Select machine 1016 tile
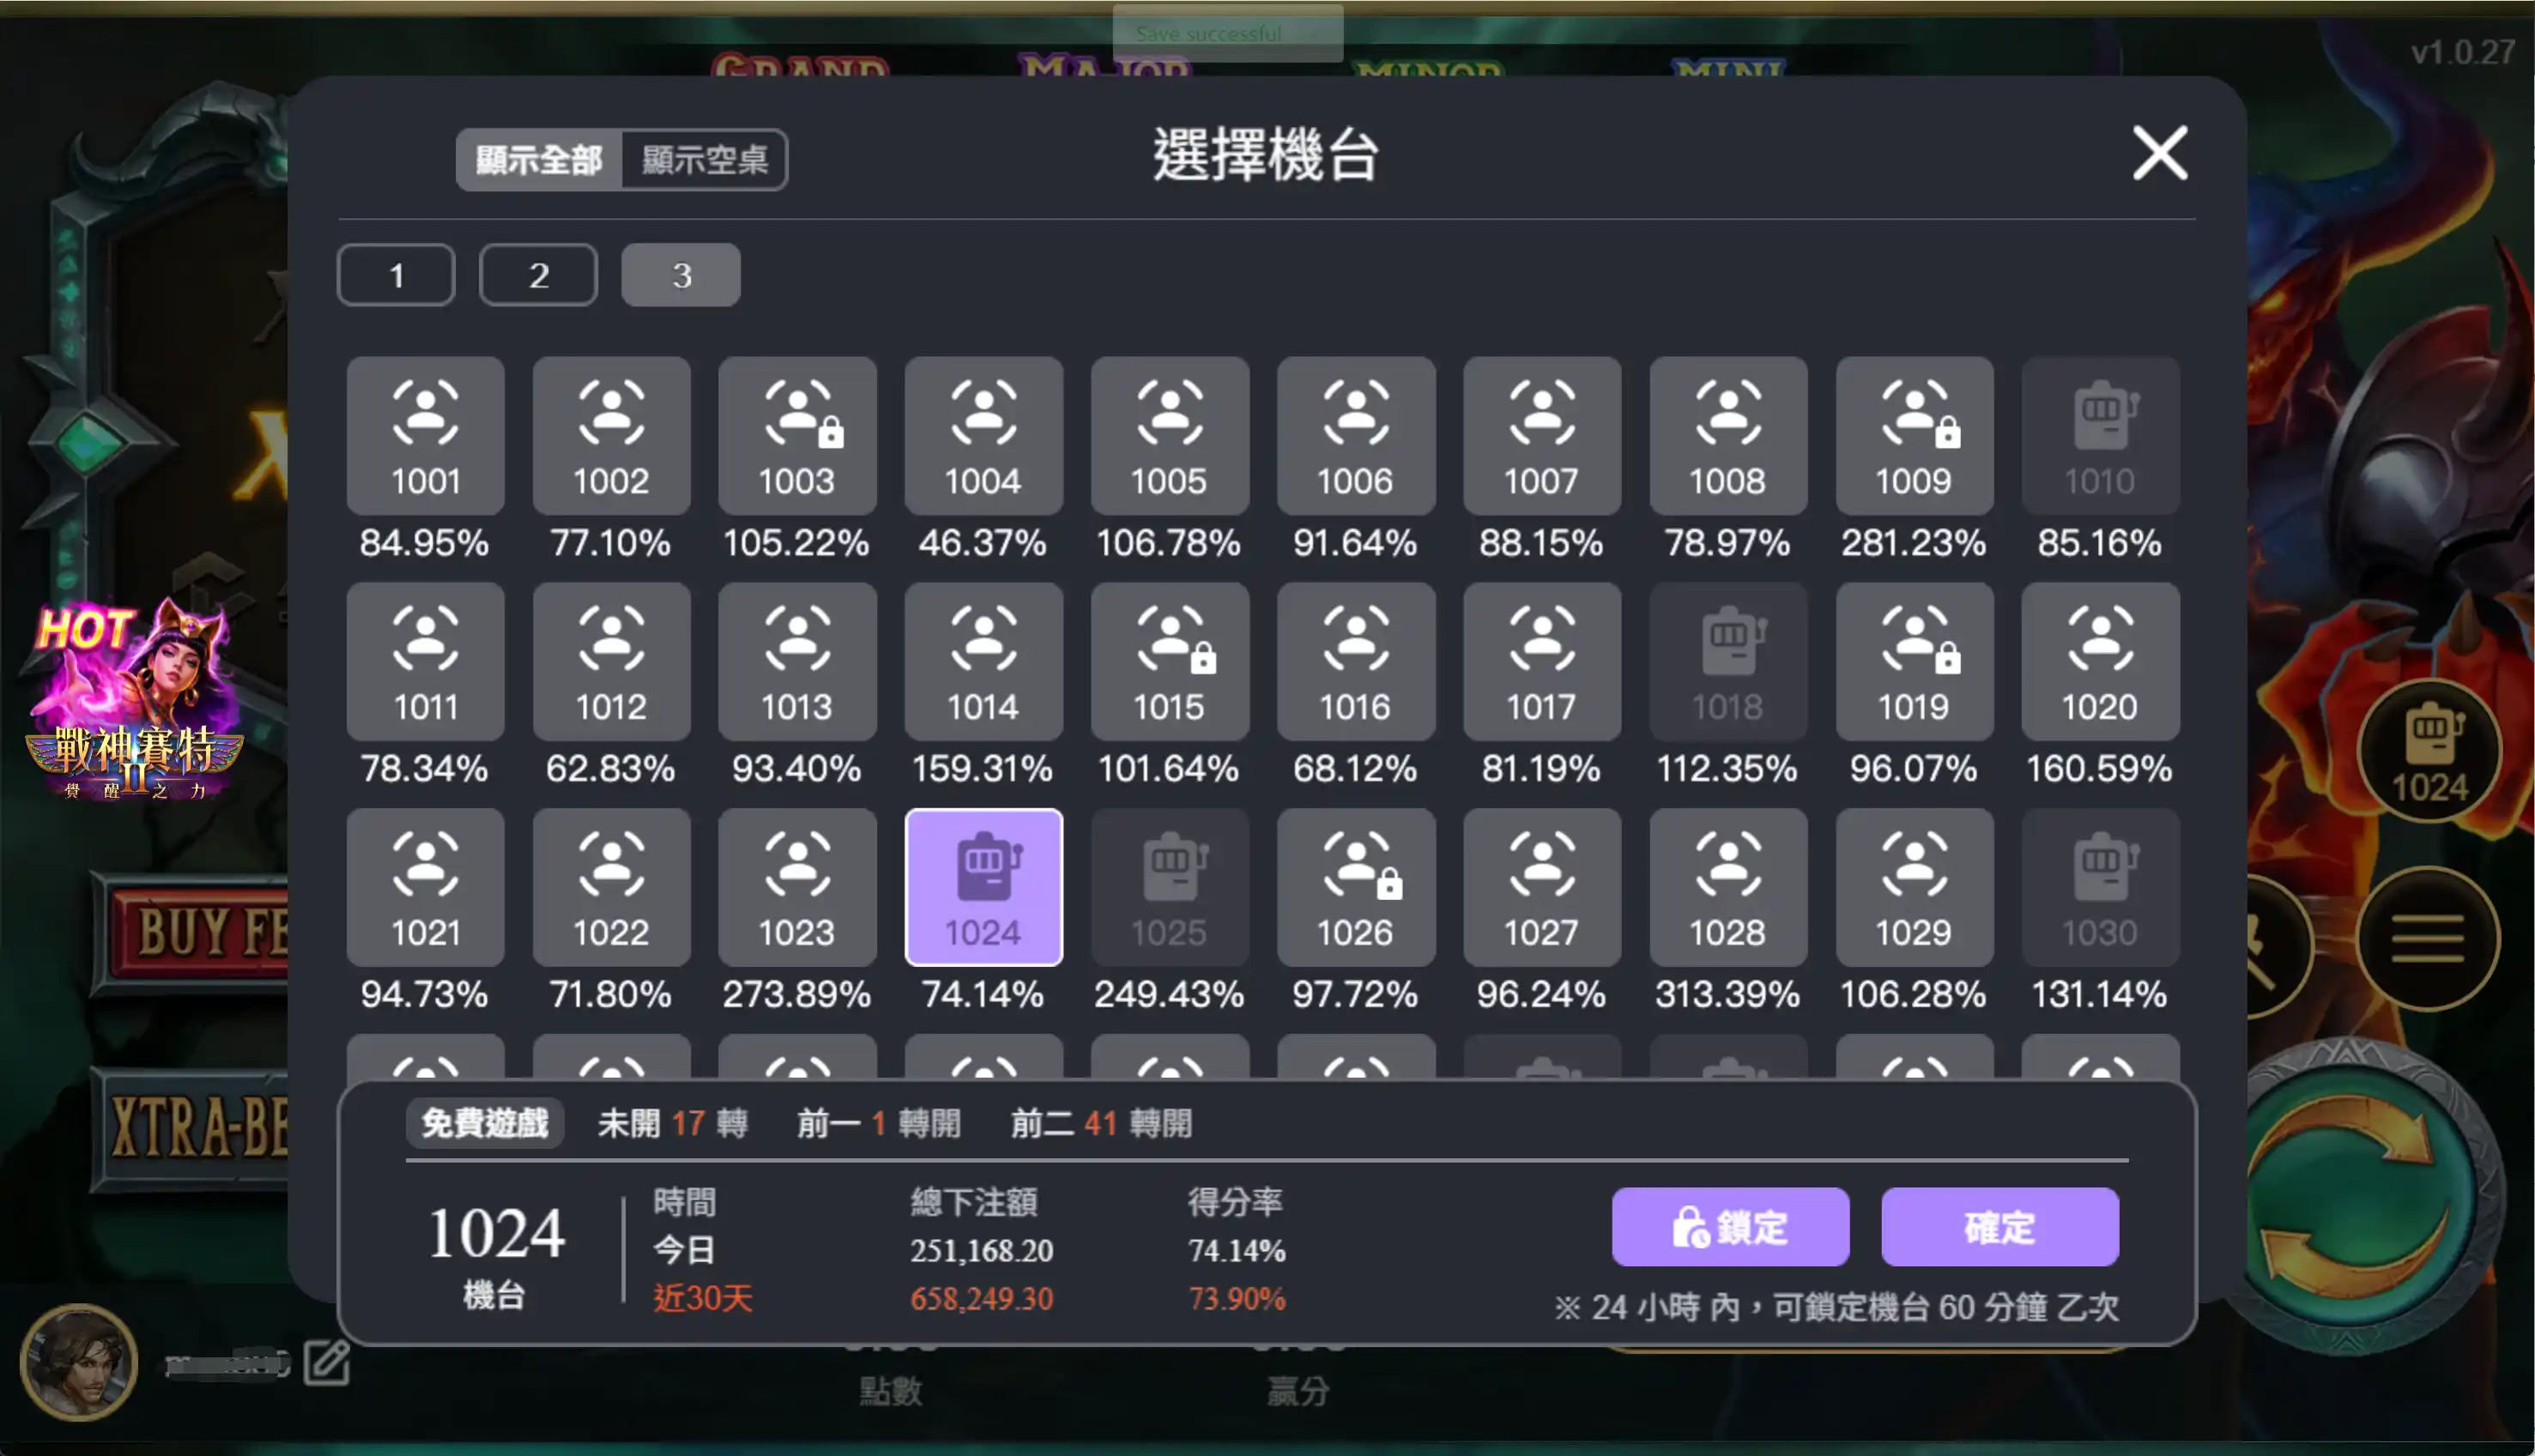 pos(1355,662)
